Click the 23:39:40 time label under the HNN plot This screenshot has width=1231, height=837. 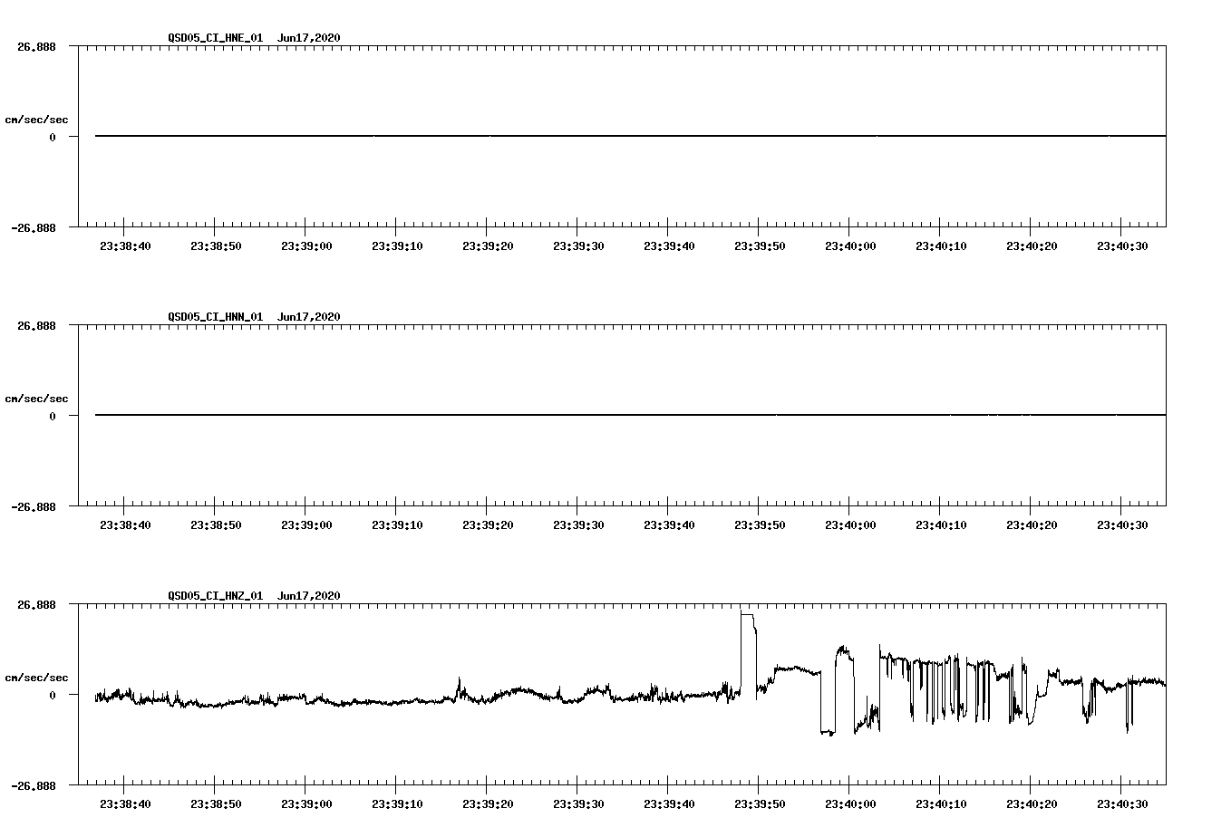pyautogui.click(x=669, y=524)
